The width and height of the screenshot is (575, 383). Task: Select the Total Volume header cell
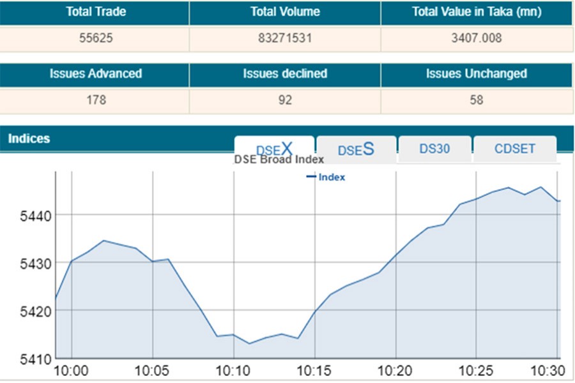[x=285, y=12]
